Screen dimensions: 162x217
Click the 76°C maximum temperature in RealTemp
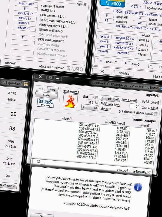click(9, 159)
